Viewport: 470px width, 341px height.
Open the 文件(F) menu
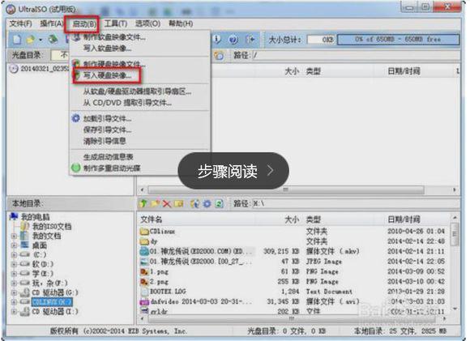20,23
